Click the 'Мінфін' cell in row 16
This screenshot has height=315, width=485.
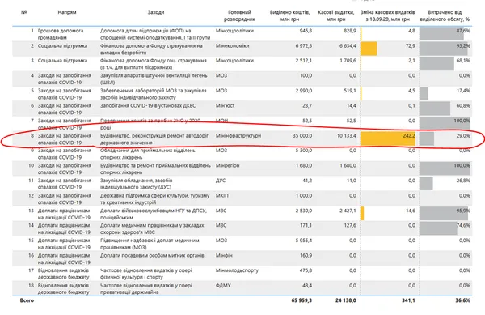(x=224, y=256)
